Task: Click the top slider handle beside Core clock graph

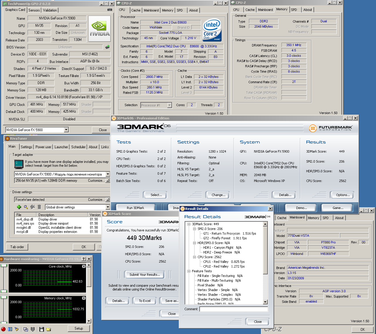Action: point(4,266)
